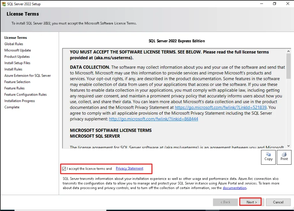Select the Product Updates step
This screenshot has height=211, width=294.
(17, 57)
